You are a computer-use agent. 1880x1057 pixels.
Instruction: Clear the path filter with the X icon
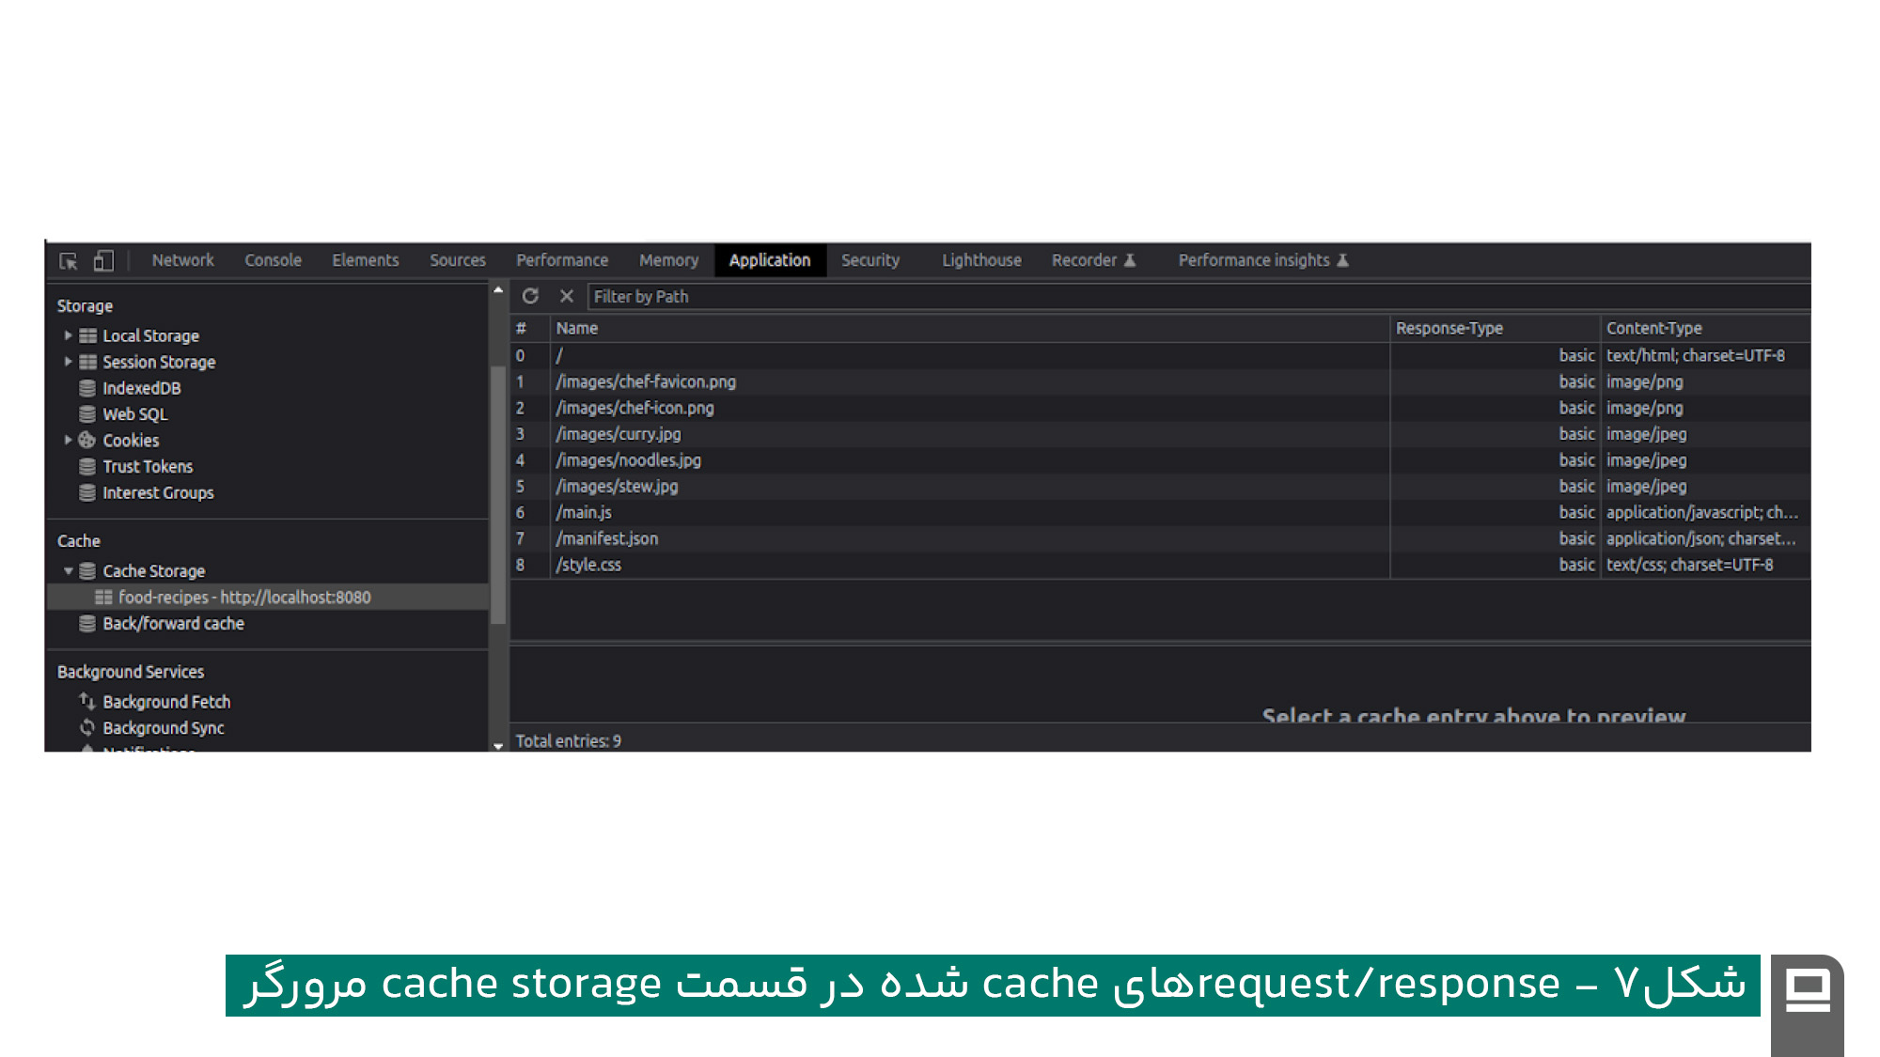tap(567, 296)
